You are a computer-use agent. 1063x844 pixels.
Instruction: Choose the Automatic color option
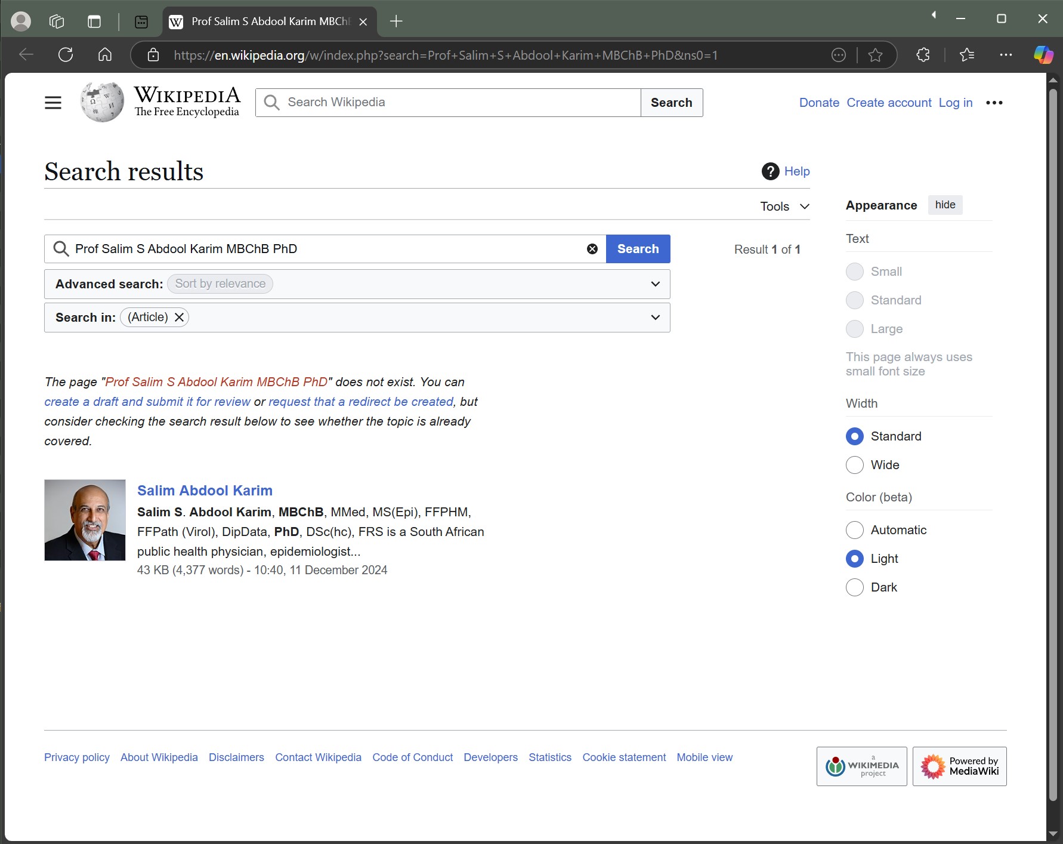pos(855,530)
